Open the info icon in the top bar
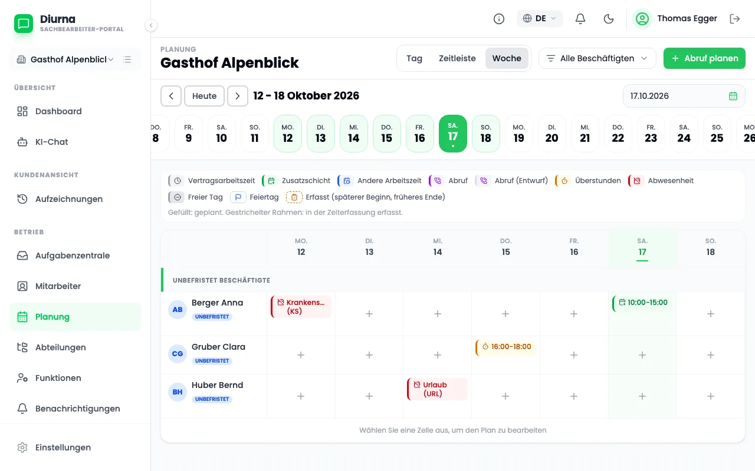The height and width of the screenshot is (471, 755). [499, 19]
